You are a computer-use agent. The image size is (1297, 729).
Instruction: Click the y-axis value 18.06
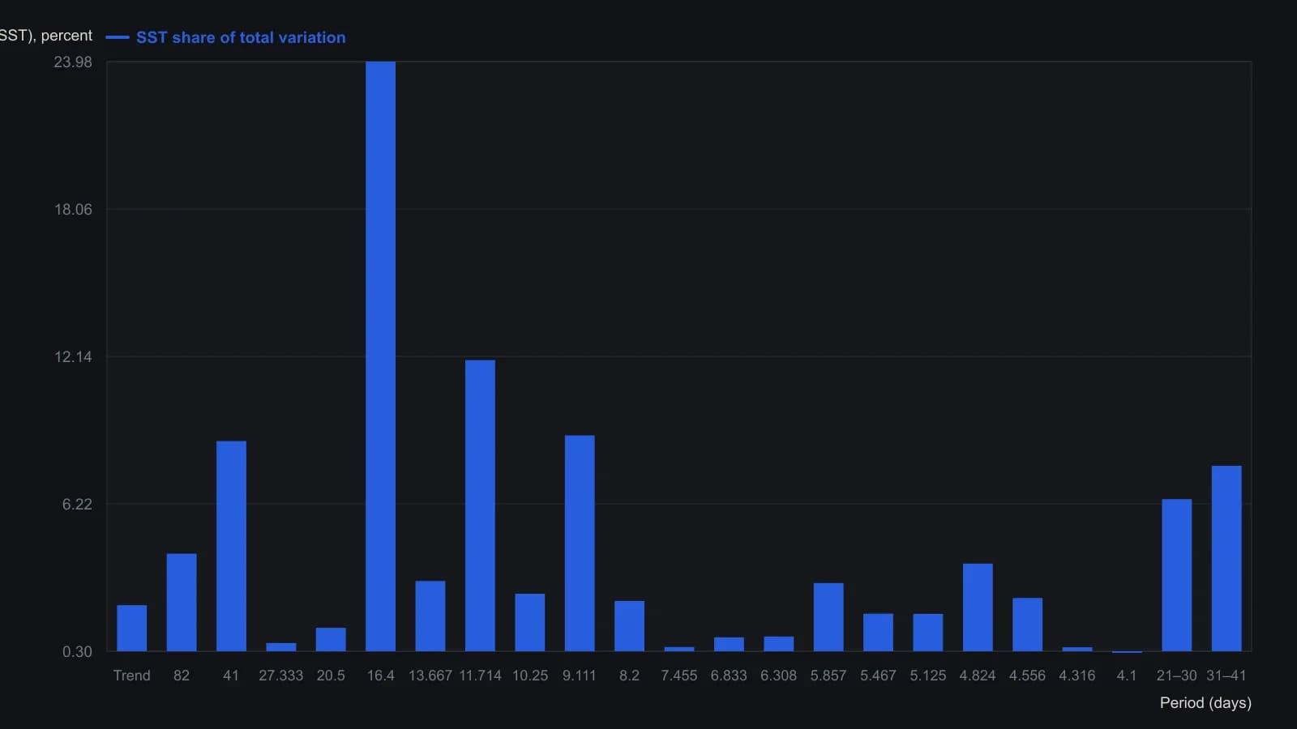pyautogui.click(x=73, y=210)
